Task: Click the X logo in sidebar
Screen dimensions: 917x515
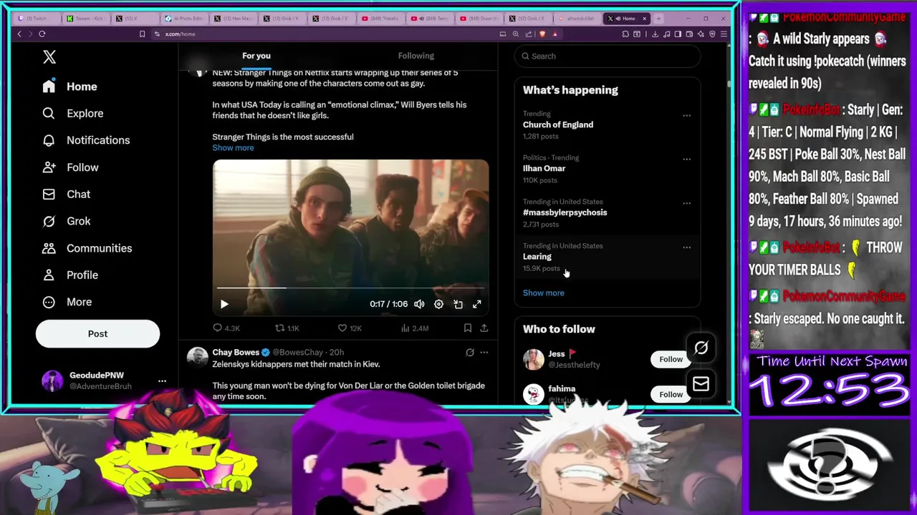Action: coord(49,57)
